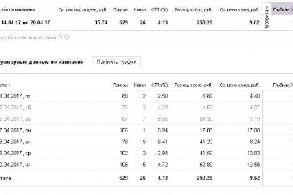The width and height of the screenshot is (293, 195).
Task: Sort daily table by underlined Показы header
Action: coord(120,85)
